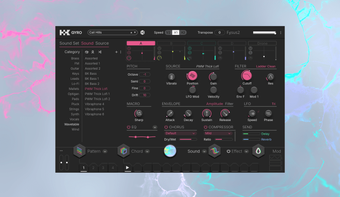
Task: Select the BK Bass 1 sound
Action: [x=92, y=78]
